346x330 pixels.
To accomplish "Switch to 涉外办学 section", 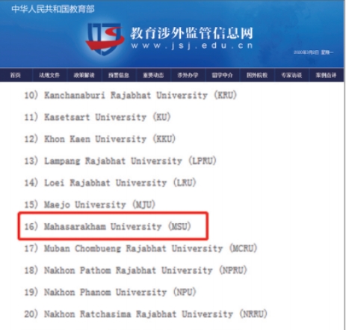I will (x=188, y=75).
